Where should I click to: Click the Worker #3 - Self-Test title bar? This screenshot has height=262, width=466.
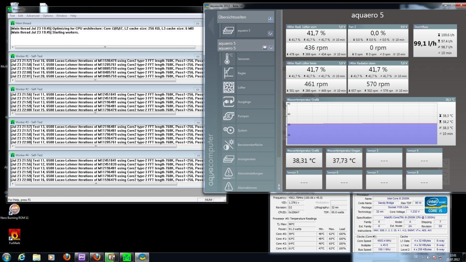click(x=106, y=122)
